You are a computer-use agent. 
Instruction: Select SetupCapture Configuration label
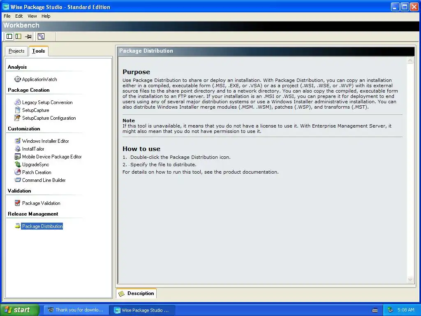[49, 118]
